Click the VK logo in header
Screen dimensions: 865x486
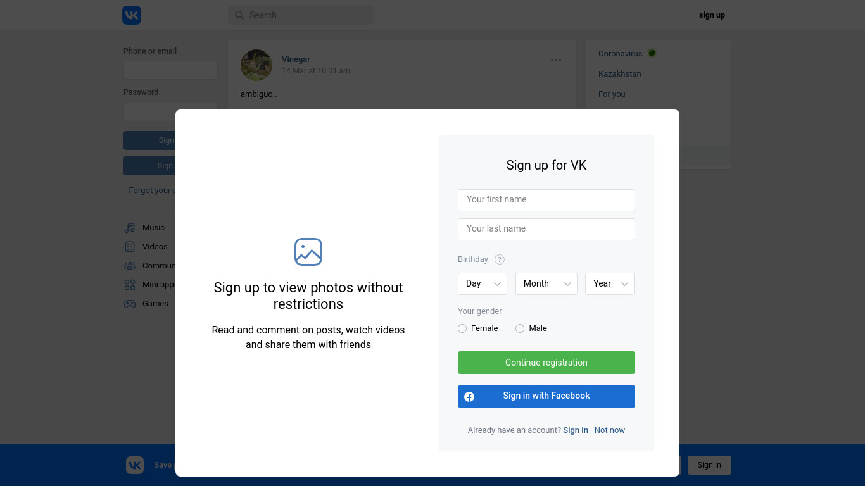click(x=132, y=15)
